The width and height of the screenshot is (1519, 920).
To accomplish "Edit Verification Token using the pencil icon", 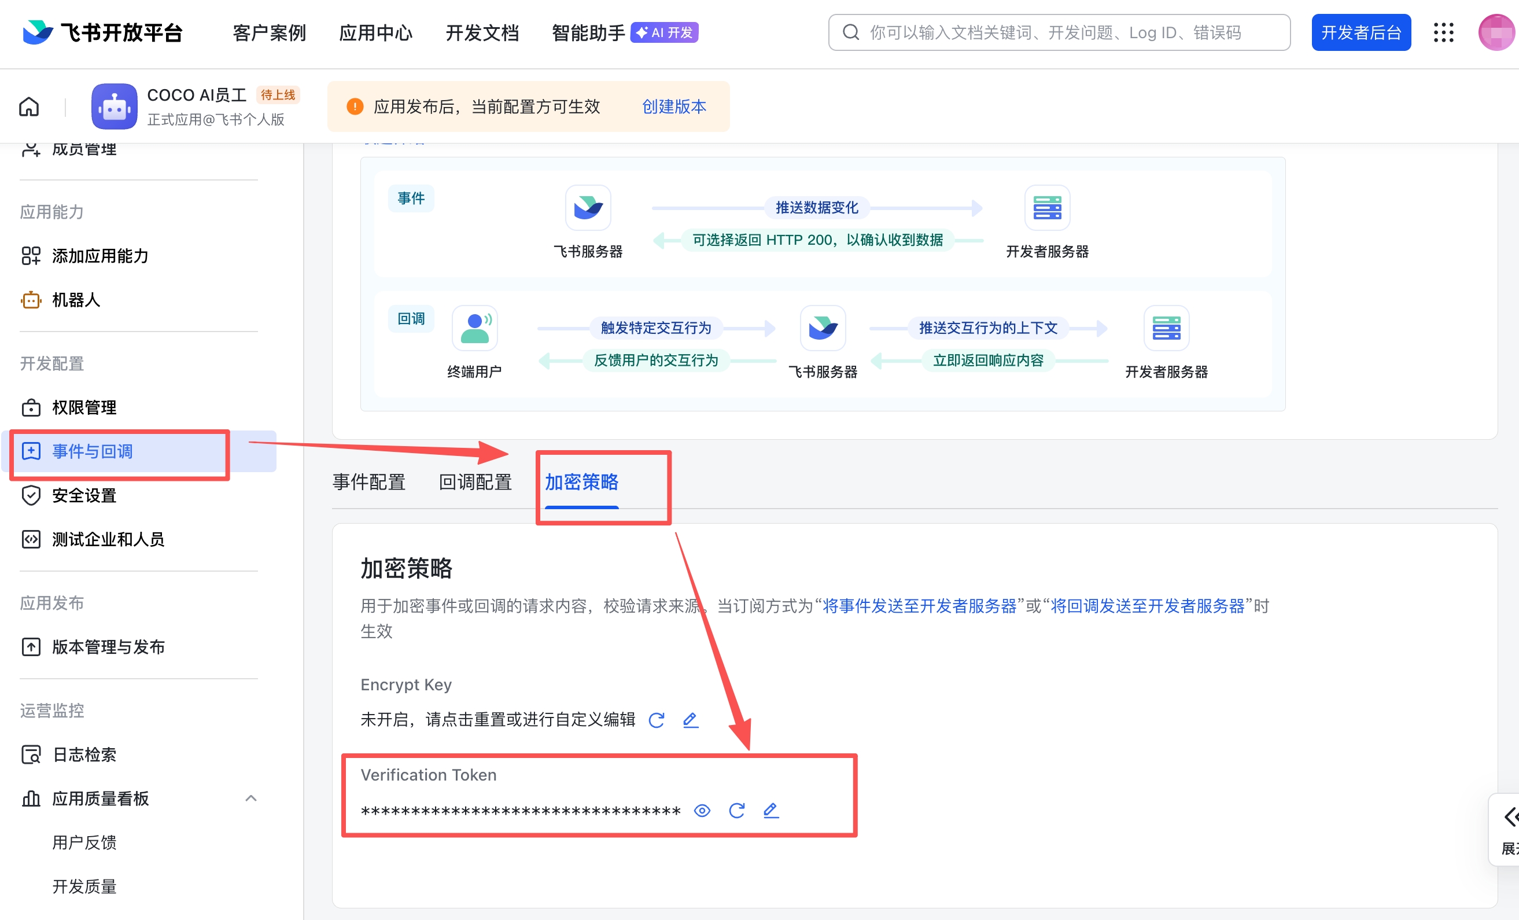I will 770,811.
